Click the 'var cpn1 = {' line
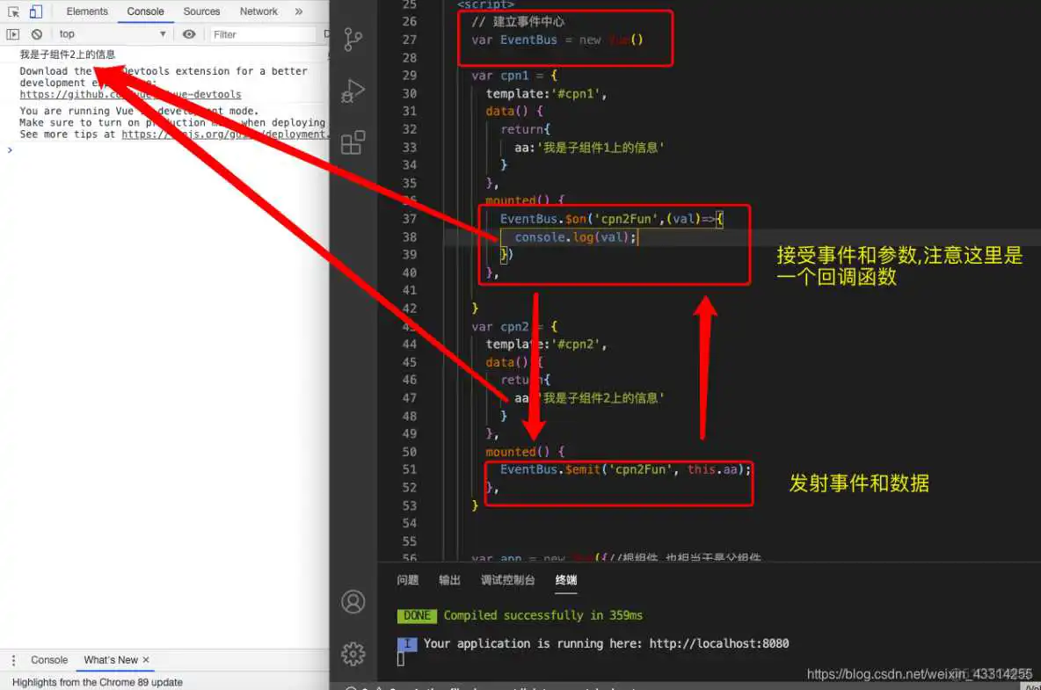This screenshot has height=690, width=1041. point(514,76)
